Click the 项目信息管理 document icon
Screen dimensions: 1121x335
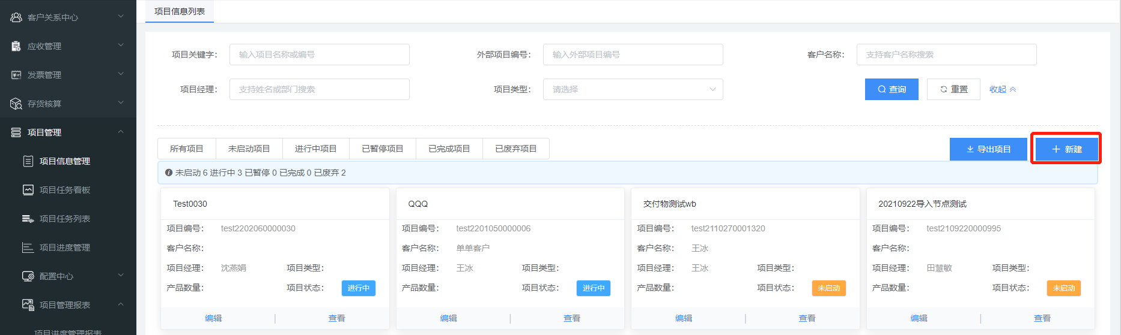click(28, 161)
